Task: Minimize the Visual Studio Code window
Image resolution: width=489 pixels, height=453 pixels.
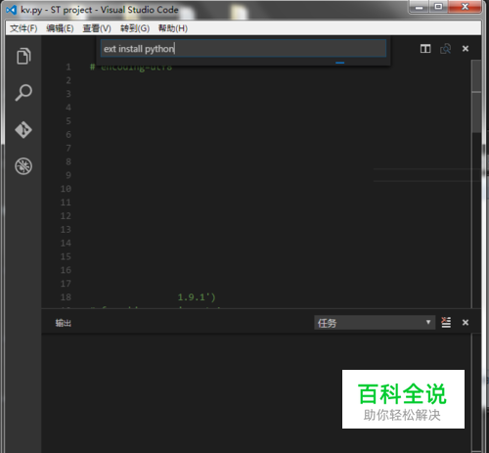Action: pyautogui.click(x=420, y=7)
